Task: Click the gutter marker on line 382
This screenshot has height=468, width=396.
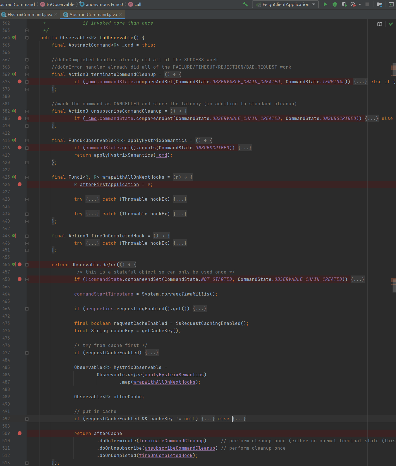Action: click(x=14, y=111)
